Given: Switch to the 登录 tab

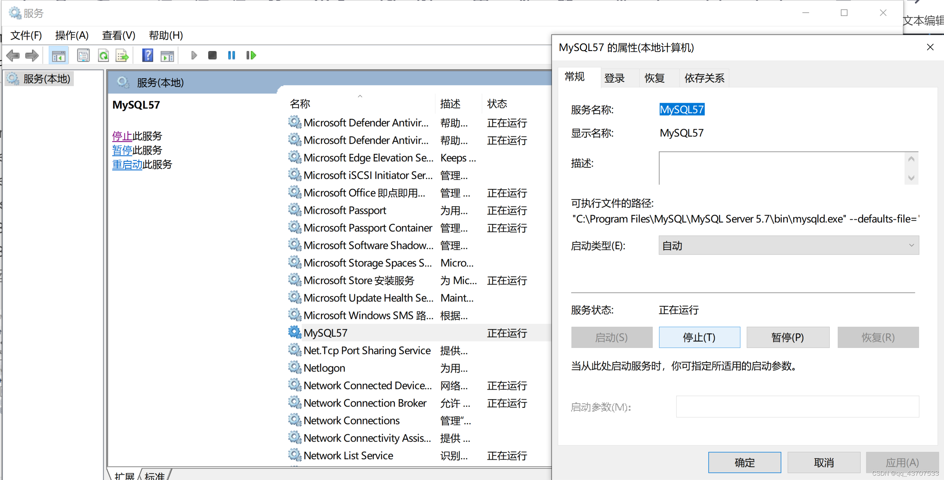Looking at the screenshot, I should point(614,78).
